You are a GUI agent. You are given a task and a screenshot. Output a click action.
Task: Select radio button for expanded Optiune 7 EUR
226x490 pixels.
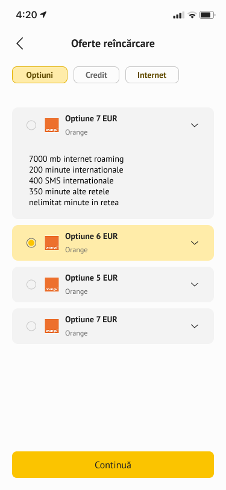(31, 126)
